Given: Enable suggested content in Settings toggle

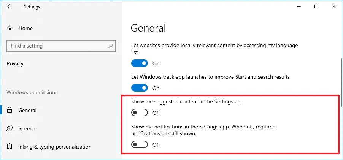Looking at the screenshot, I should 140,113.
